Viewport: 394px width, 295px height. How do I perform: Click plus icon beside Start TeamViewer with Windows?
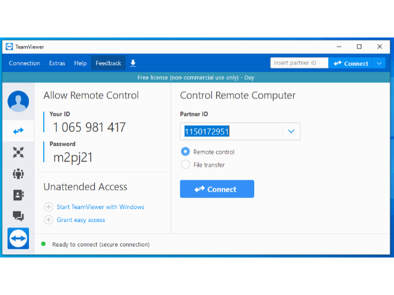49,206
